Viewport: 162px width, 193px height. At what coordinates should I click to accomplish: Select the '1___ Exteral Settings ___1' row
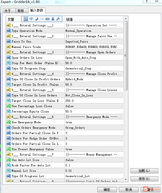pos(65,25)
